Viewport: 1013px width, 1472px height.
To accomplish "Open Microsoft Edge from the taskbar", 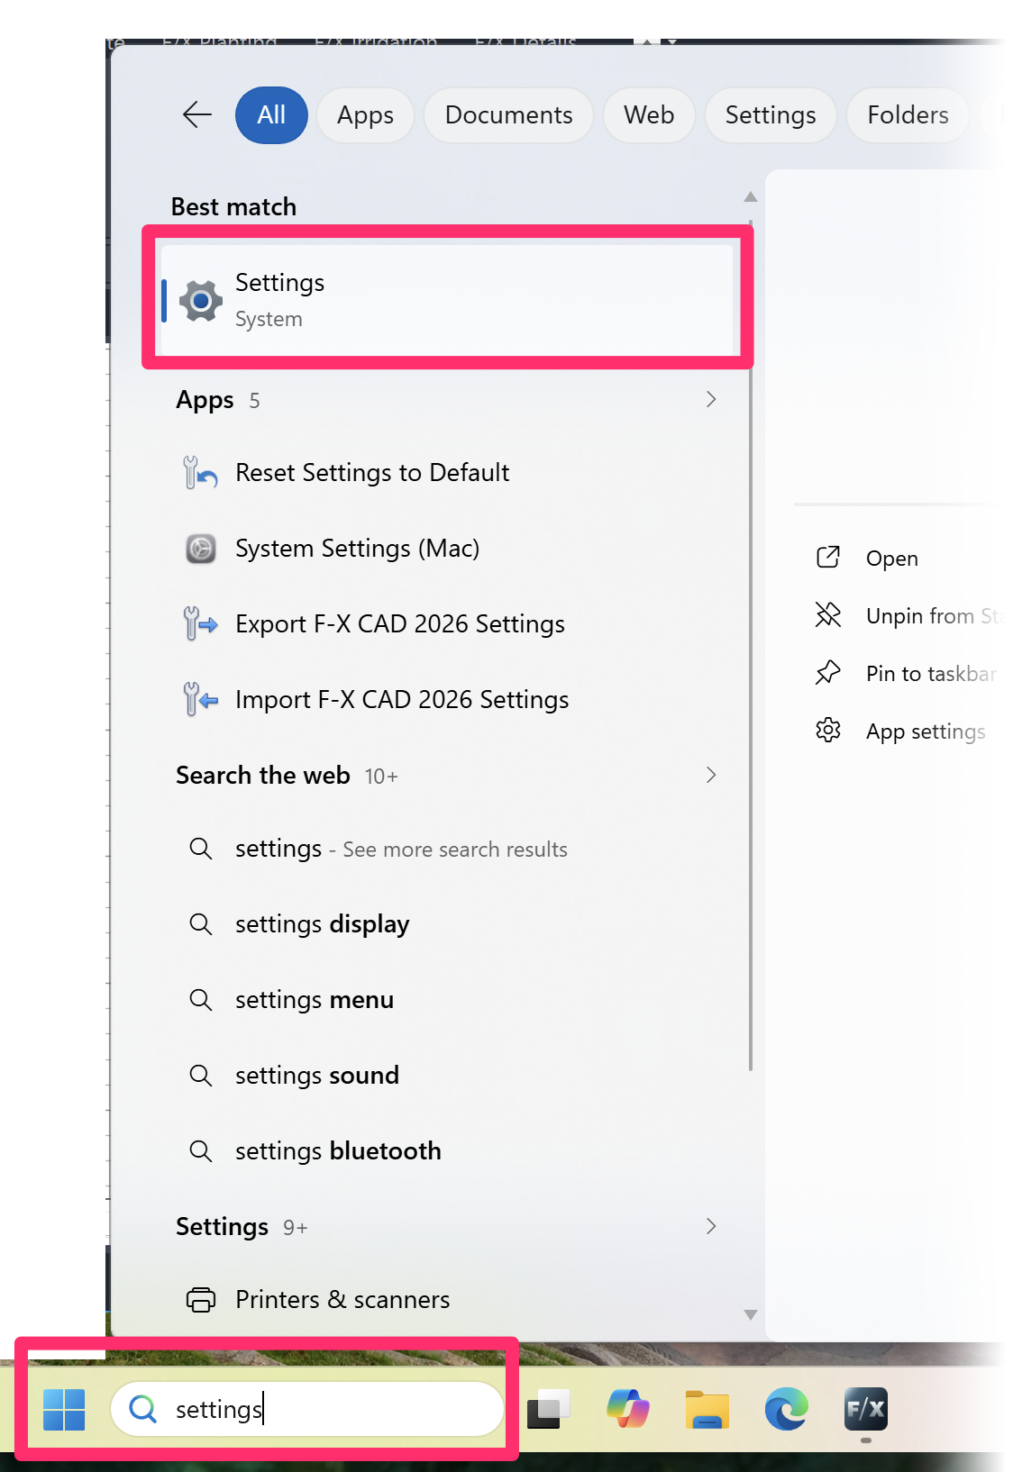I will tap(787, 1409).
